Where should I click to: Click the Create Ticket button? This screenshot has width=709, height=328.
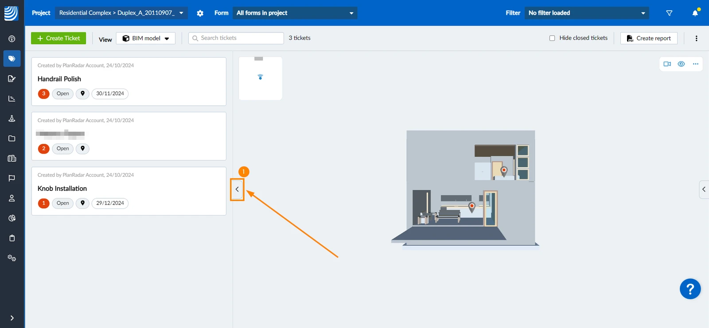pos(58,38)
